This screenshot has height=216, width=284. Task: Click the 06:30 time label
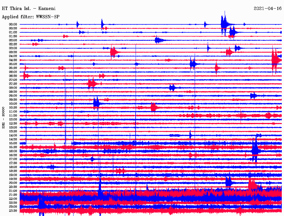point(13,76)
